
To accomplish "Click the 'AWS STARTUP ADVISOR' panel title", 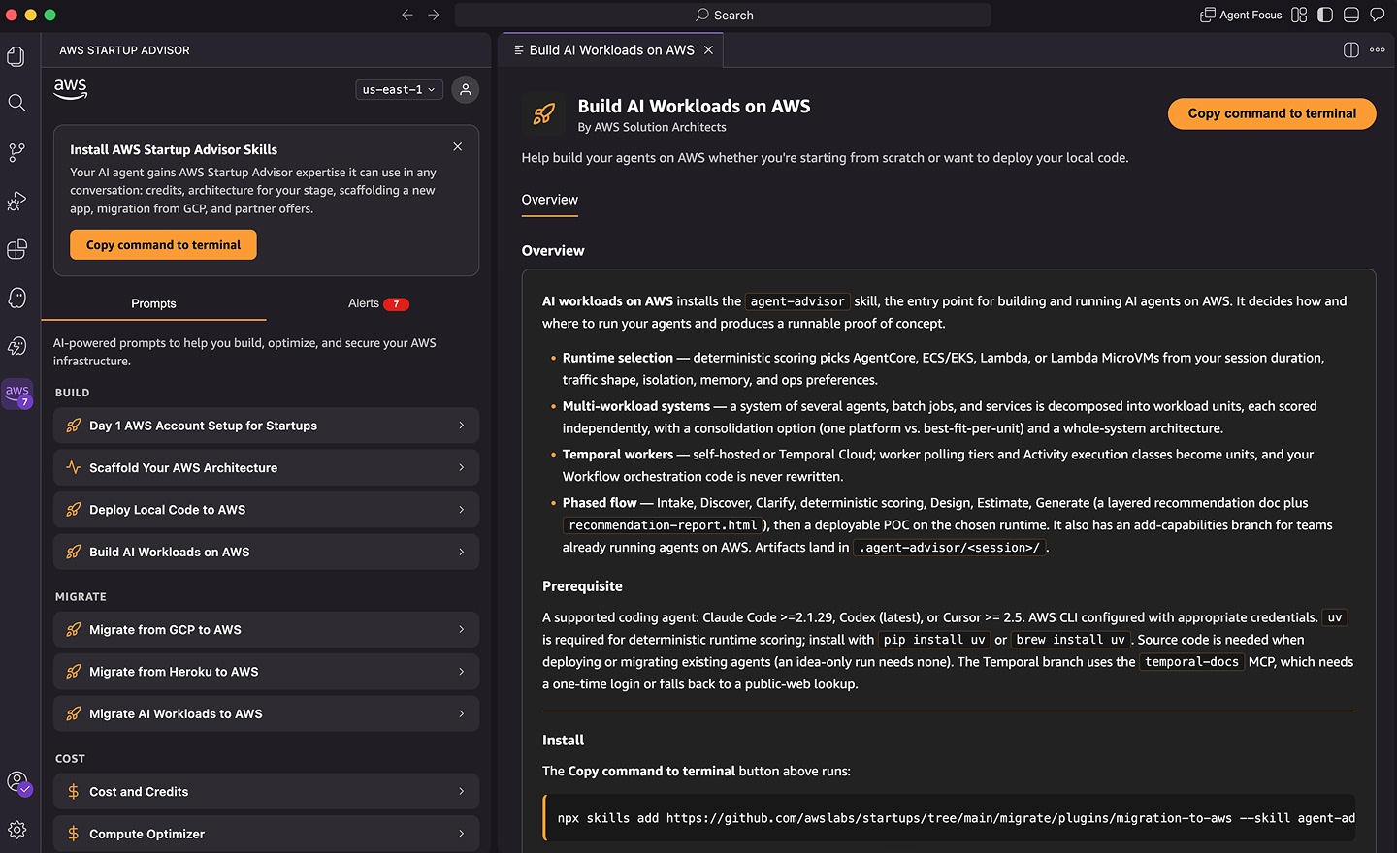I will (124, 50).
